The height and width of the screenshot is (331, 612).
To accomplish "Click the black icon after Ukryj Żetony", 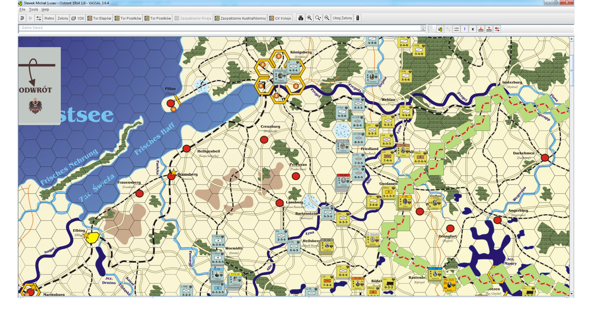I will pyautogui.click(x=358, y=18).
